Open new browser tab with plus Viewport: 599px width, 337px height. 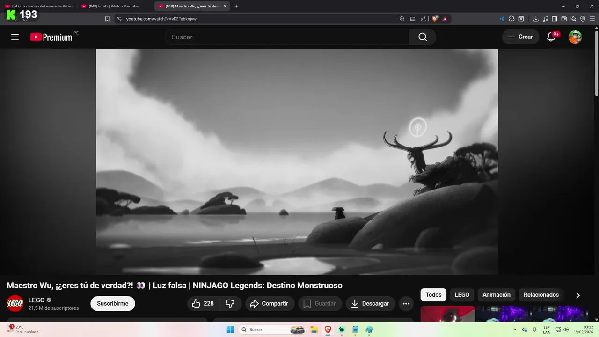[236, 6]
